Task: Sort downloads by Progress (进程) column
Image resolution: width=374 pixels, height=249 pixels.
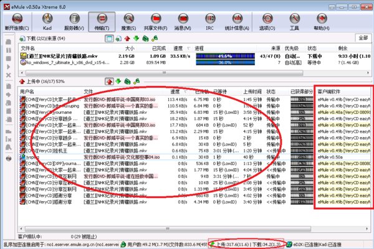Action: (199, 49)
